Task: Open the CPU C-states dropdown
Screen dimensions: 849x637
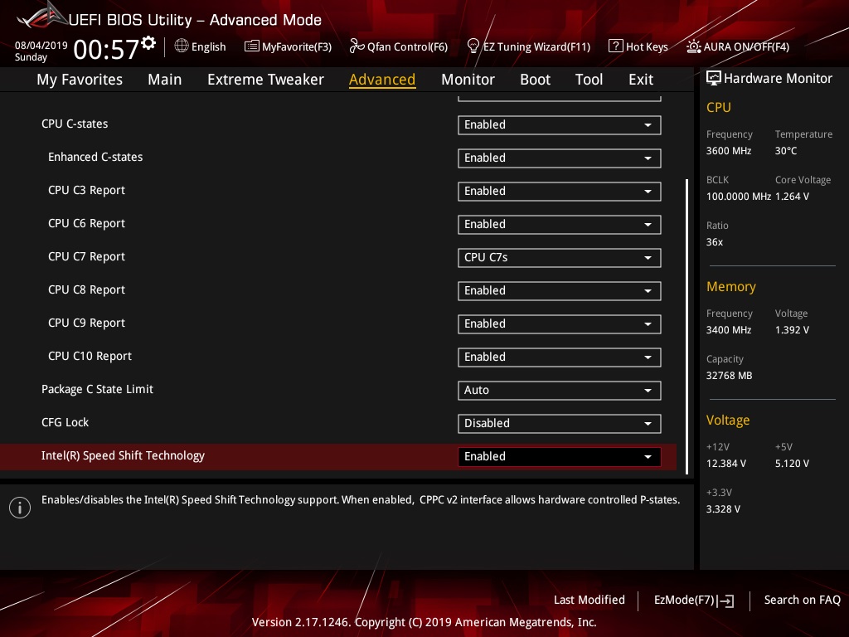Action: click(560, 125)
